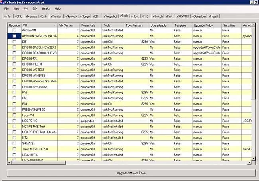Switch to the vHealth tab
259x181 pixels.
[214, 16]
